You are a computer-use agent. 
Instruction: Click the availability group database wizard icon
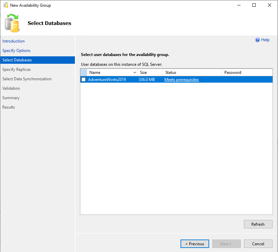click(x=12, y=23)
